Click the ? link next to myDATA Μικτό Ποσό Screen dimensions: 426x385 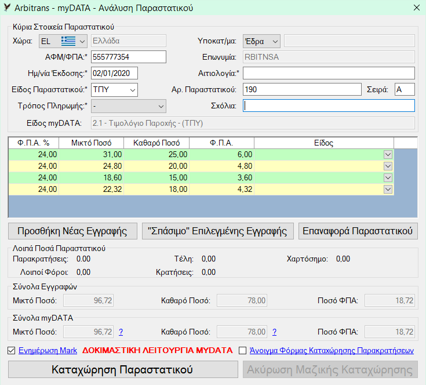pos(121,332)
